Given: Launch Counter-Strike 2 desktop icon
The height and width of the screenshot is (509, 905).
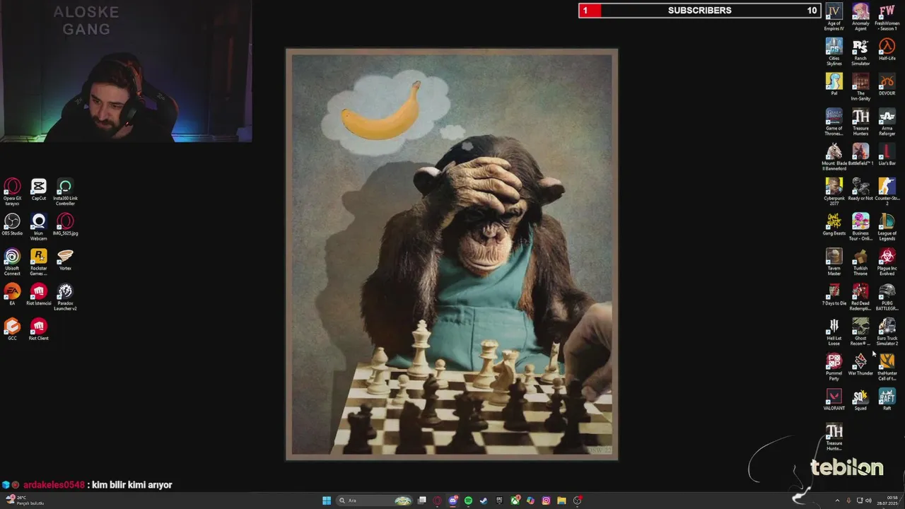Looking at the screenshot, I should pos(887,192).
